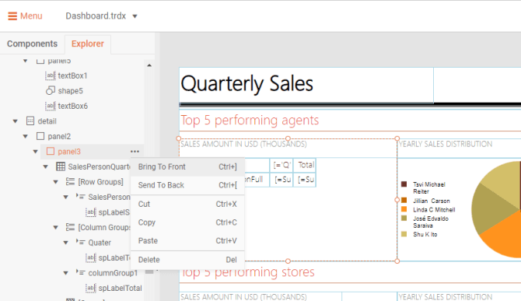This screenshot has width=521, height=301.
Task: Click the SalesPerson group icon
Action: point(80,196)
